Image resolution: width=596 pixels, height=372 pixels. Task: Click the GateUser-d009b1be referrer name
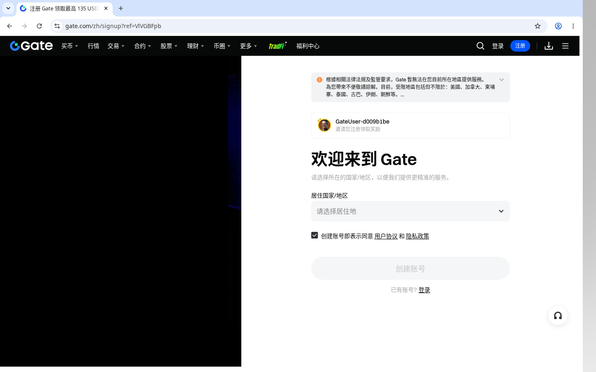(x=362, y=122)
